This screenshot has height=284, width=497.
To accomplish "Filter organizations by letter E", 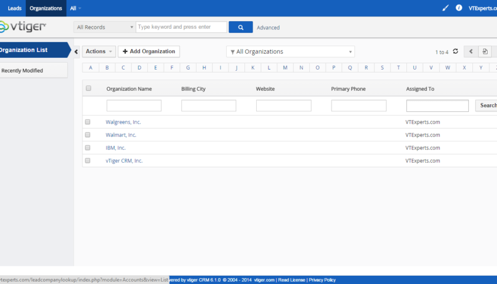I will 156,67.
